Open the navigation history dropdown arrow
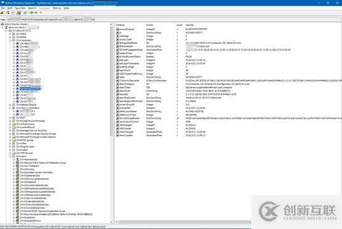342x229 pixels. pyautogui.click(x=41, y=13)
